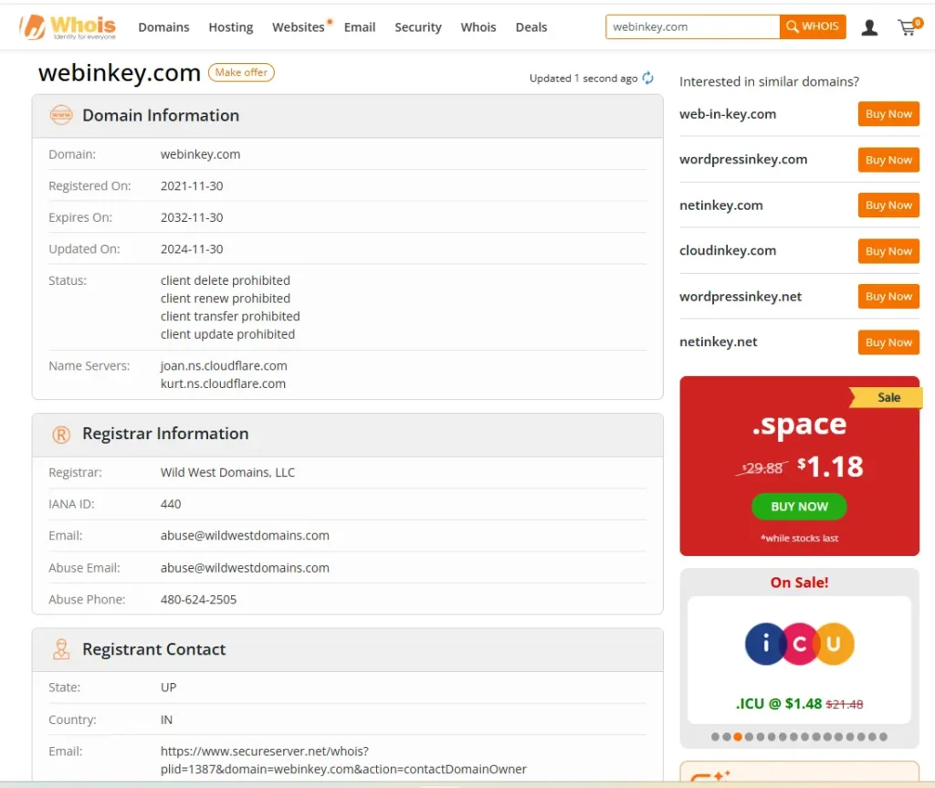Select the last carousel dot
The height and width of the screenshot is (788, 935).
tap(883, 737)
